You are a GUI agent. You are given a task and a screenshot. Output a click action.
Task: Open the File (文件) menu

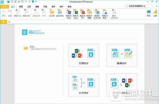(x=4, y=7)
